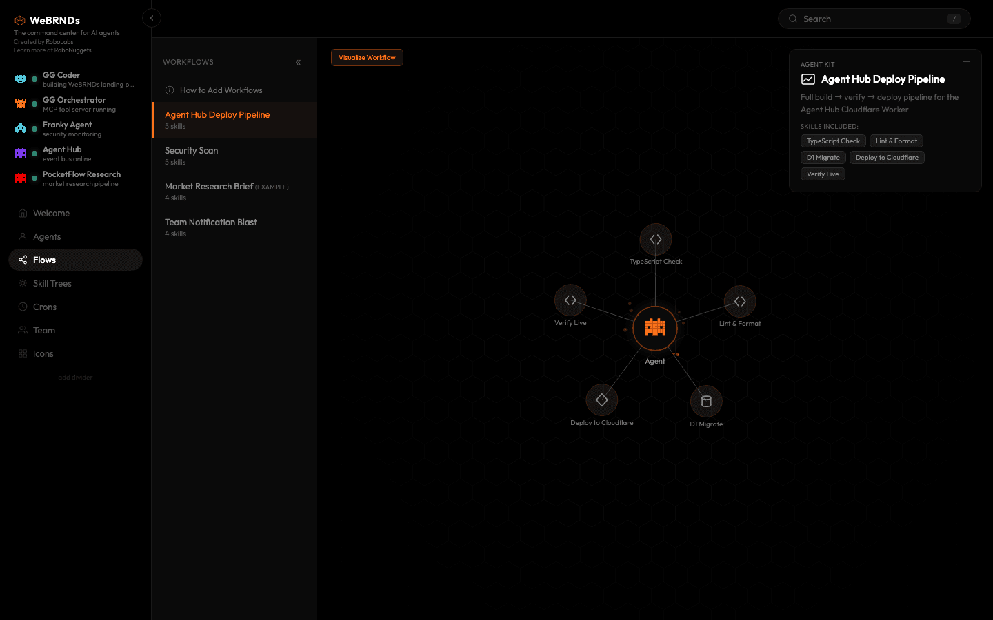Minimize the Agent Kit info card
993x620 pixels.
pos(967,62)
